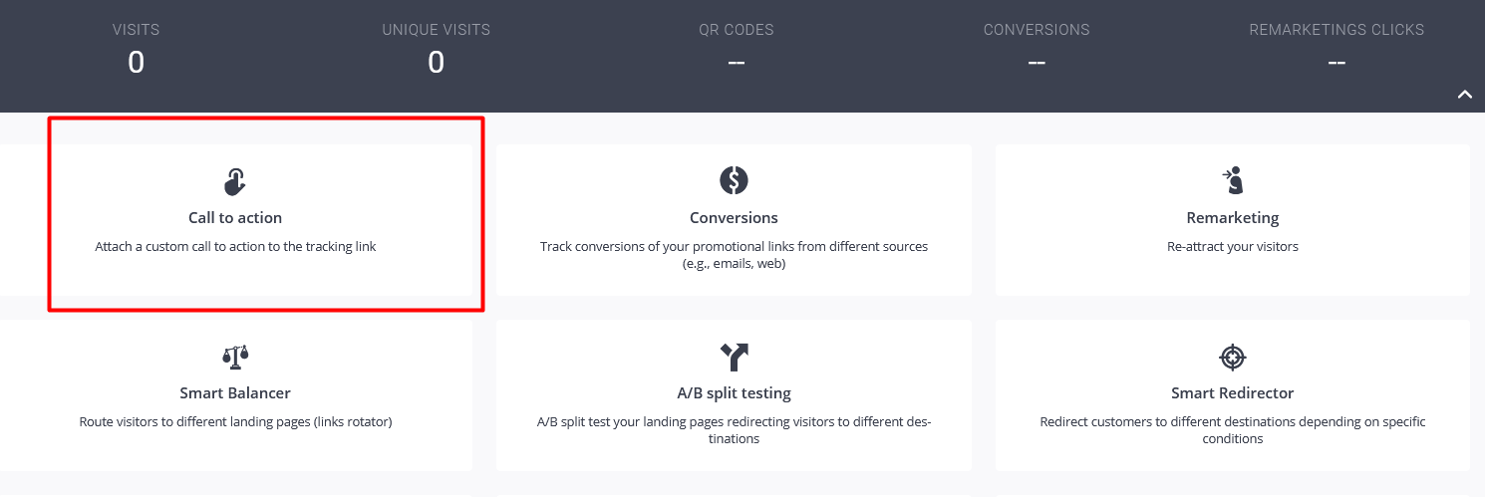Click the Remarketing person icon

(1233, 180)
